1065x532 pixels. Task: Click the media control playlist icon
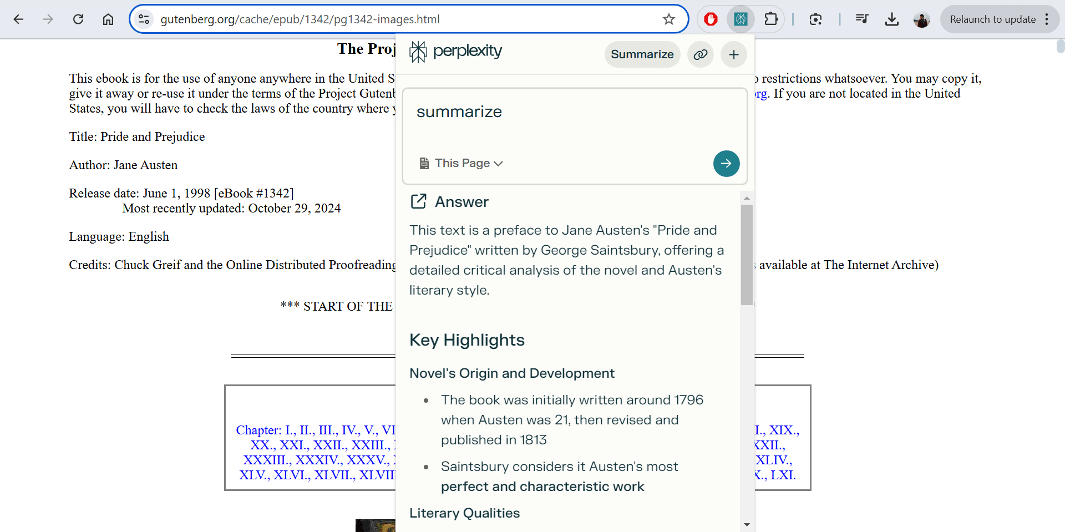[861, 19]
